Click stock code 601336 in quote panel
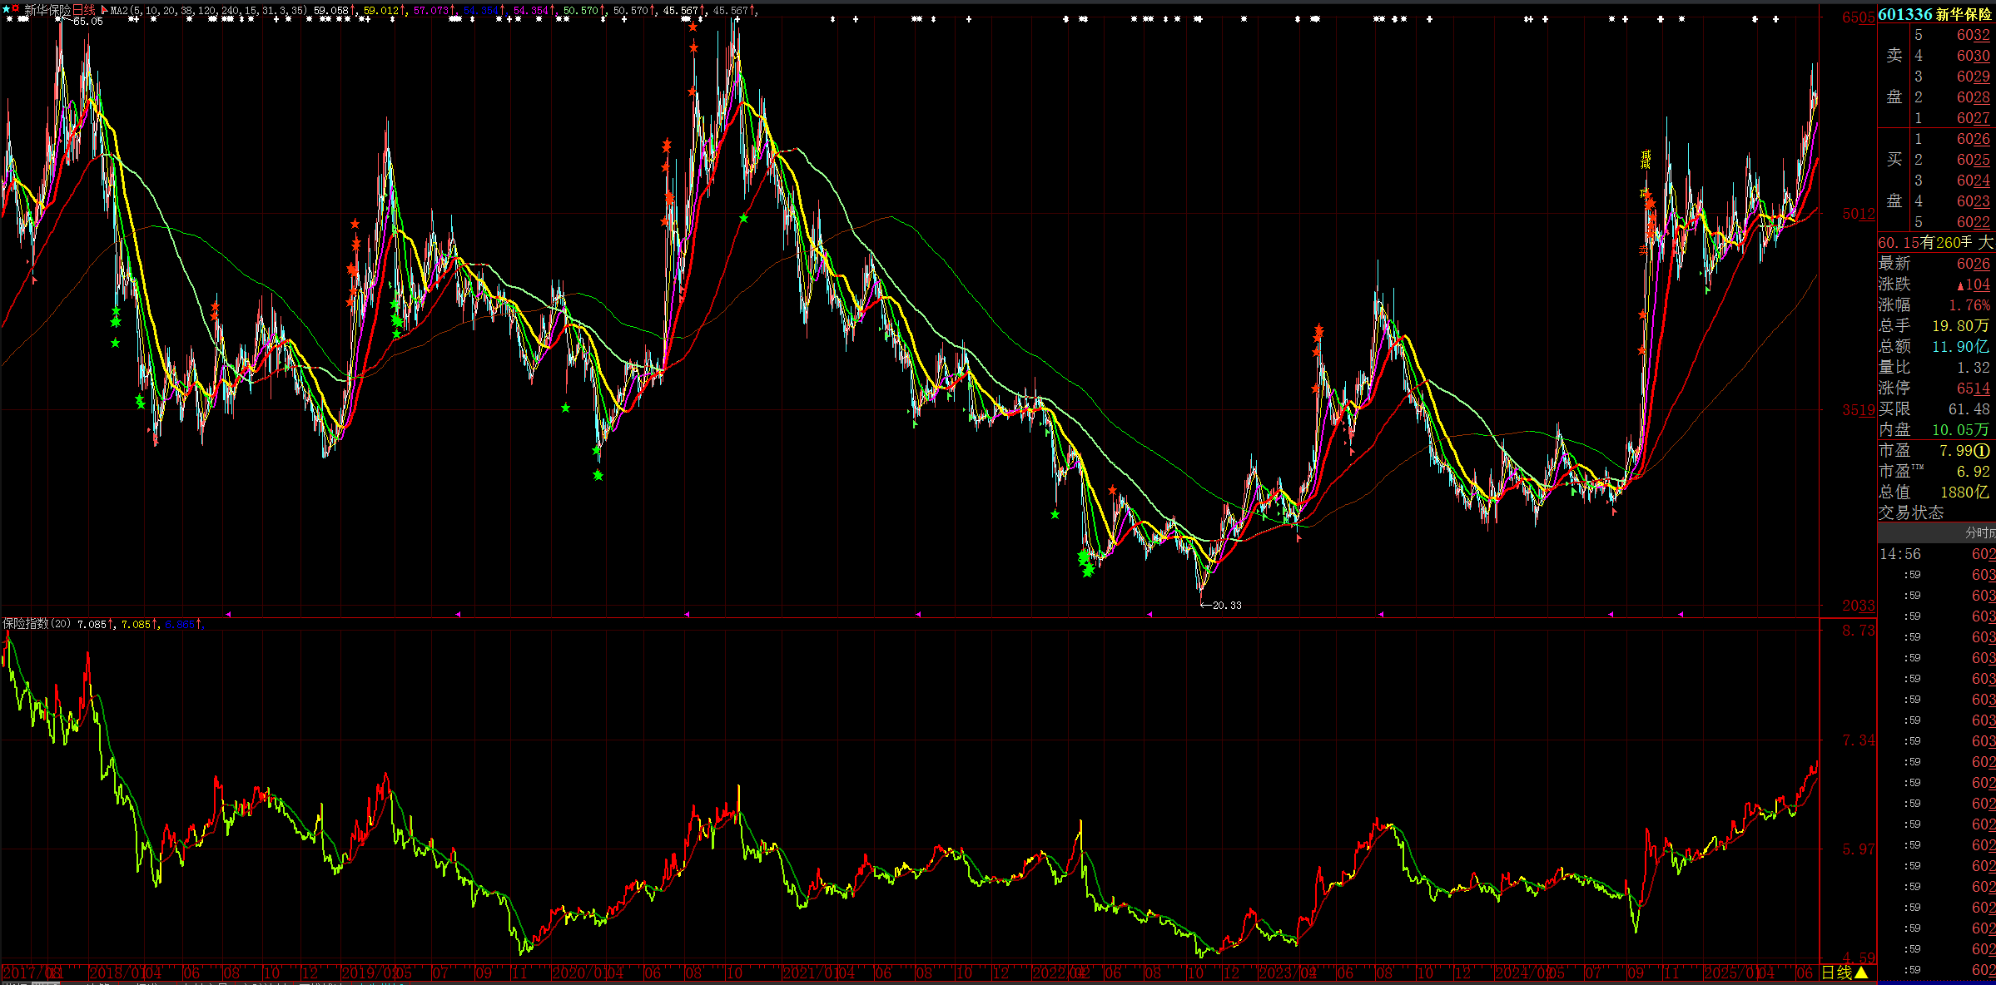The height and width of the screenshot is (985, 1996). [x=1905, y=14]
